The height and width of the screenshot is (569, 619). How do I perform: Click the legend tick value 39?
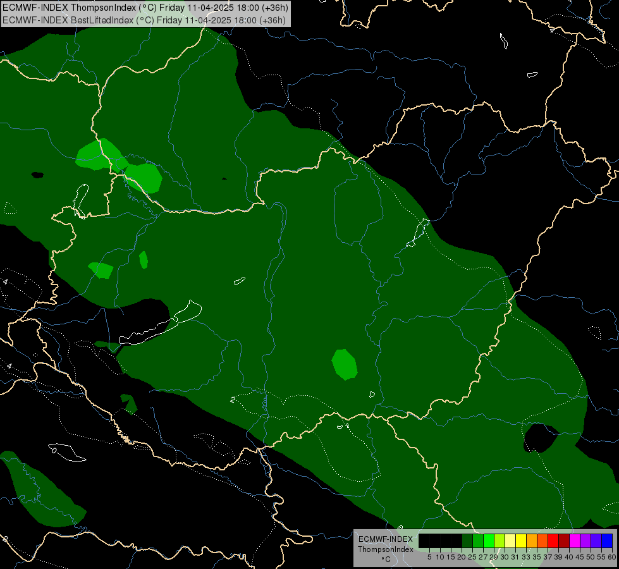(558, 557)
